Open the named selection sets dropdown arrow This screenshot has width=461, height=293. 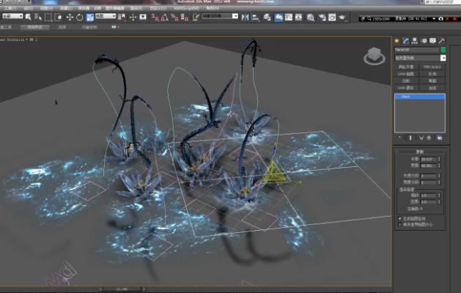point(235,16)
